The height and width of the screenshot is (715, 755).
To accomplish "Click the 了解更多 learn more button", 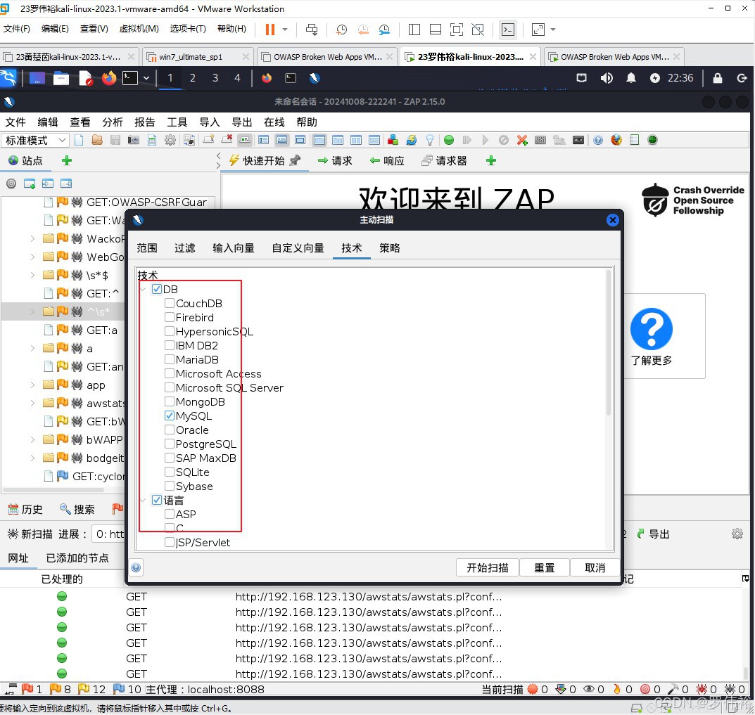I will click(652, 336).
